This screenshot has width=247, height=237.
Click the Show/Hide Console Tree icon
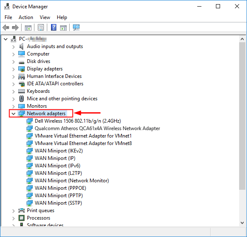[28, 28]
